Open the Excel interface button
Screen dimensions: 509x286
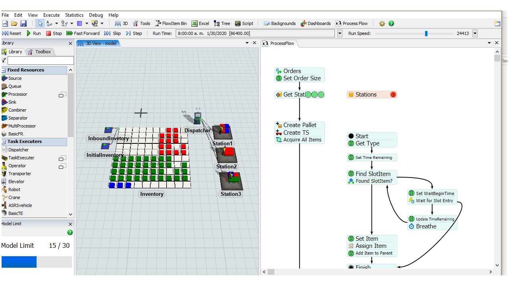tap(200, 23)
